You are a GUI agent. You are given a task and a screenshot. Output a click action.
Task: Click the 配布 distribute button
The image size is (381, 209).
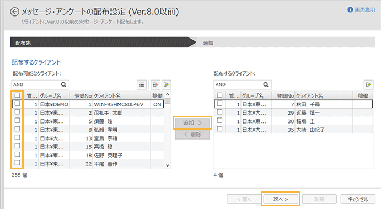[x=319, y=199]
